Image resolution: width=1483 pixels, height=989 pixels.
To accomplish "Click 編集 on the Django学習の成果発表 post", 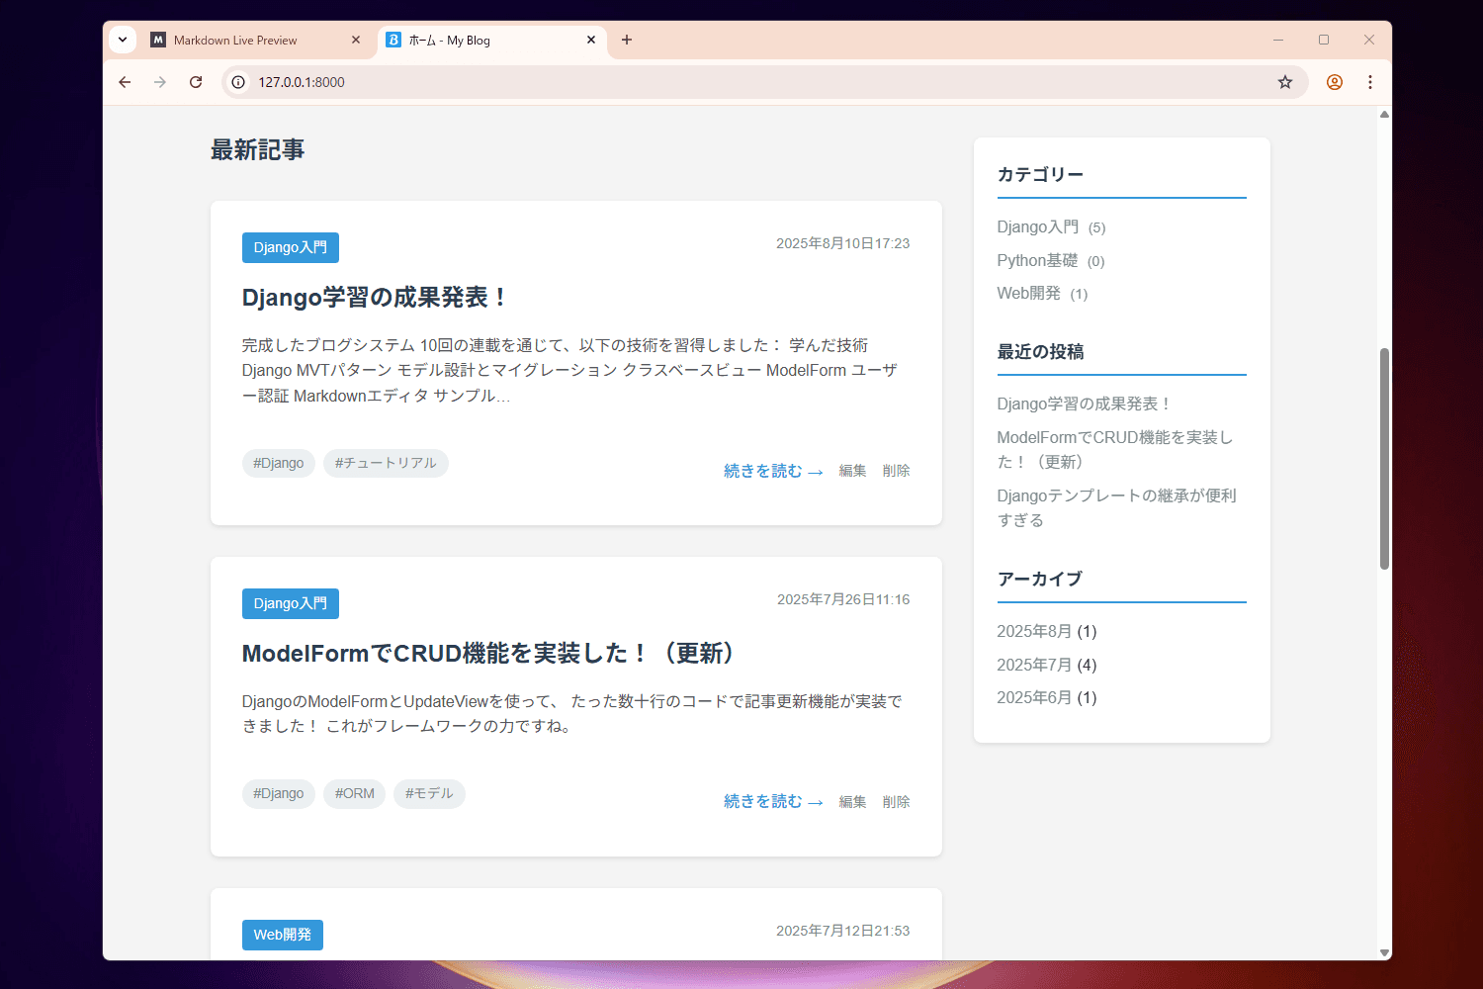I will click(x=852, y=471).
